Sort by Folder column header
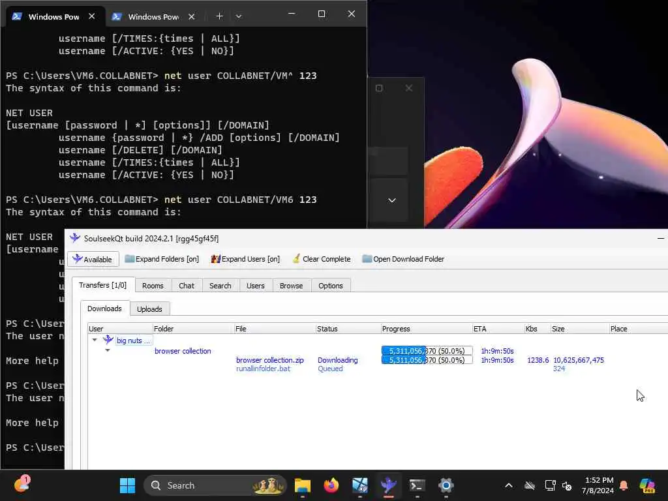The image size is (668, 501). point(193,329)
